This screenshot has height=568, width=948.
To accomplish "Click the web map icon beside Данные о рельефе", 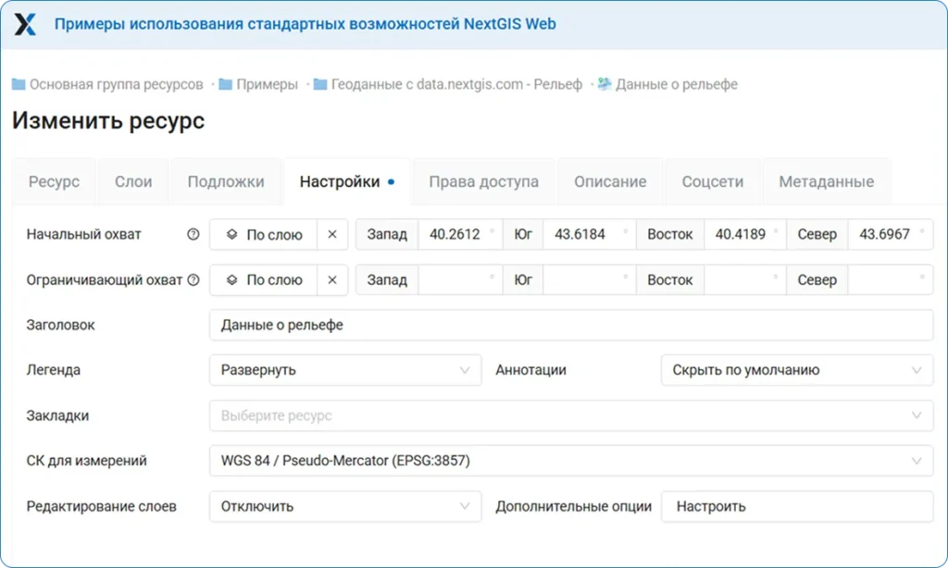I will click(x=606, y=82).
